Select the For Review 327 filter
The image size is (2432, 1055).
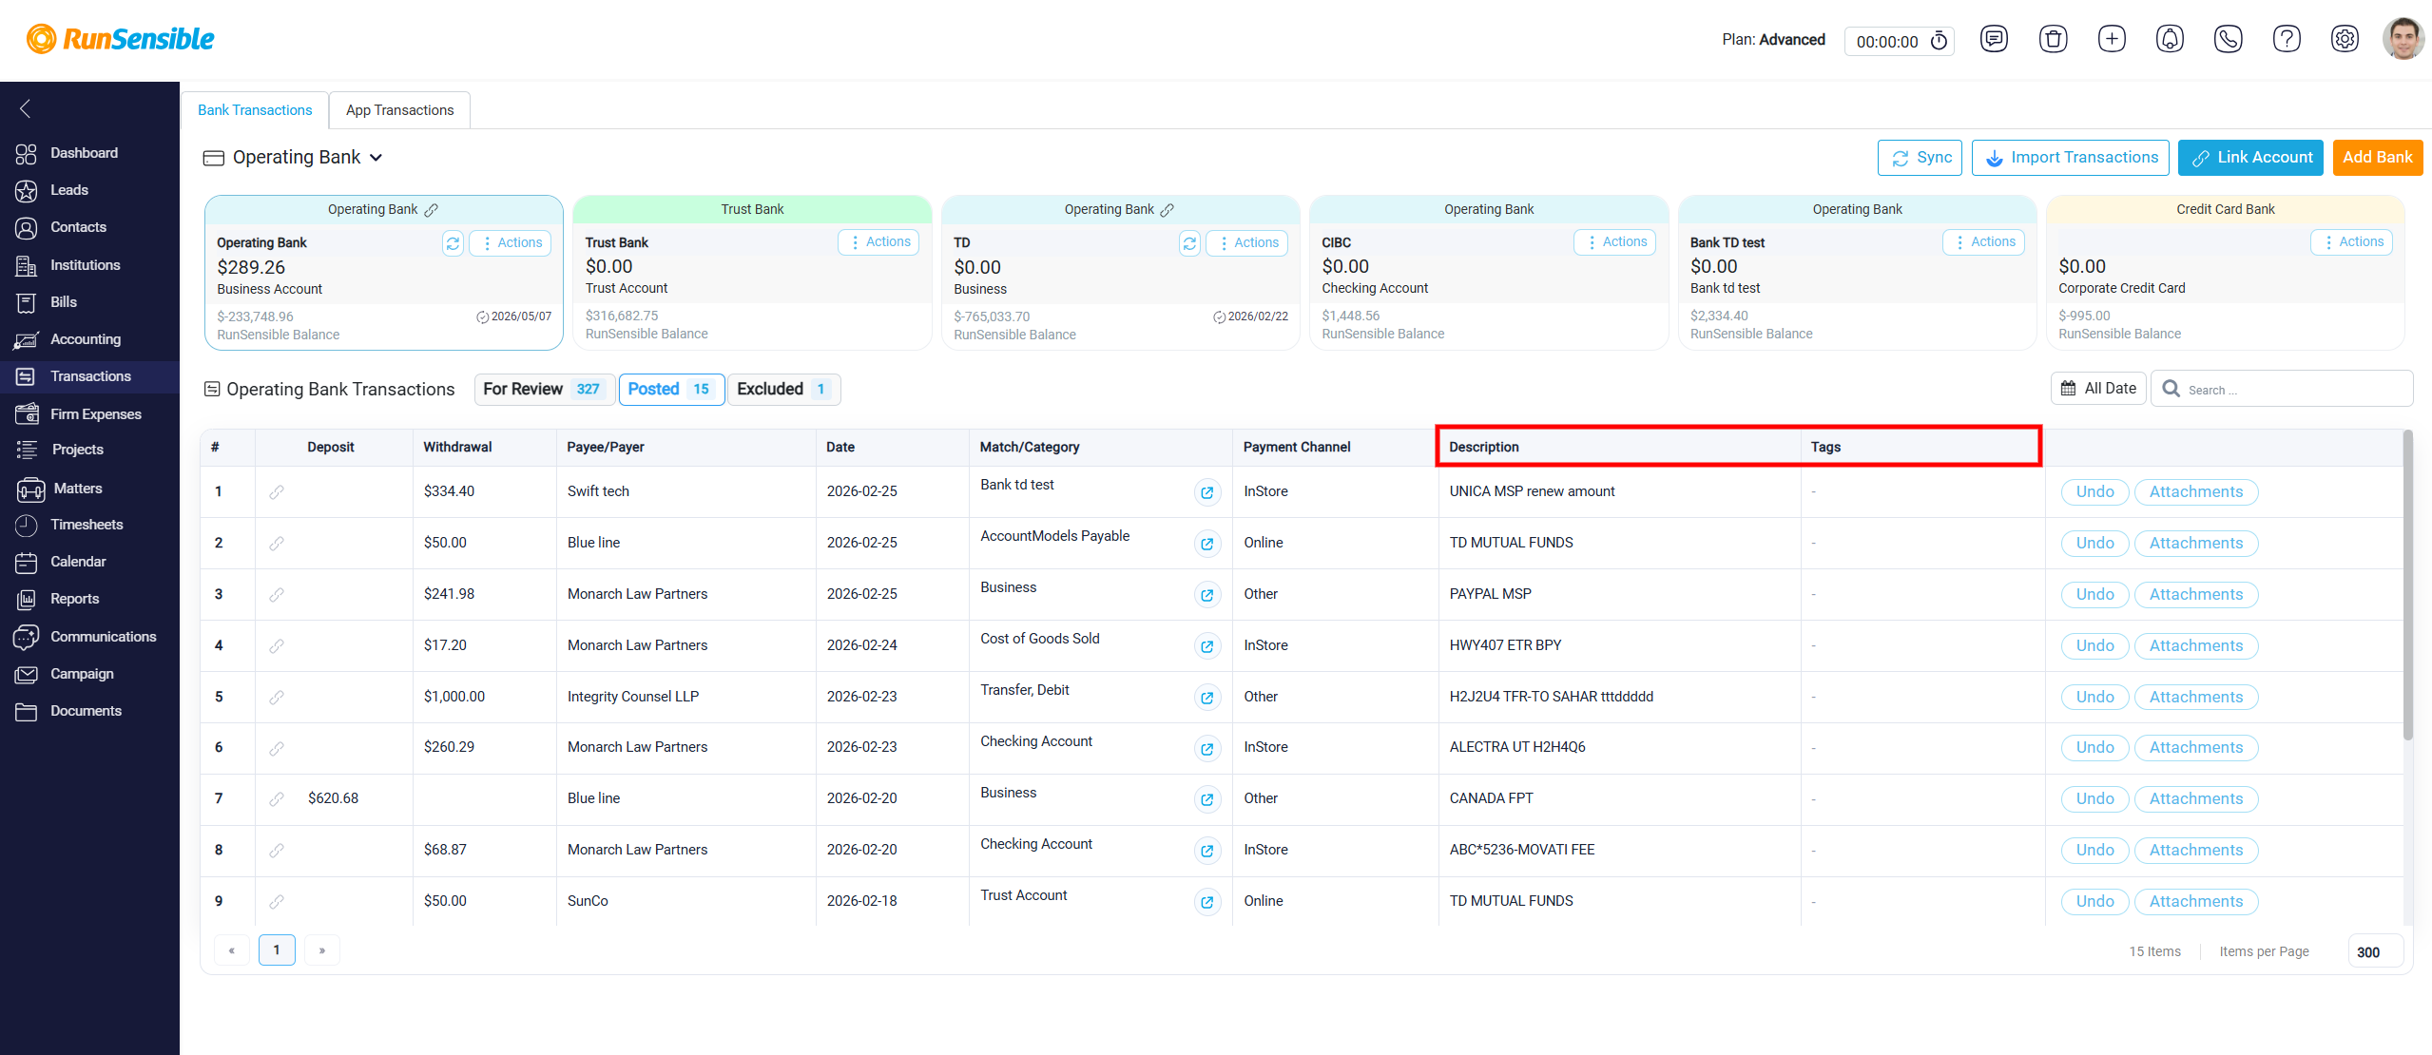544,389
